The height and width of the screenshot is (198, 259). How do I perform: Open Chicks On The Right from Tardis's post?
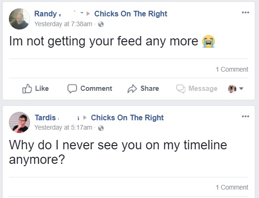[127, 117]
